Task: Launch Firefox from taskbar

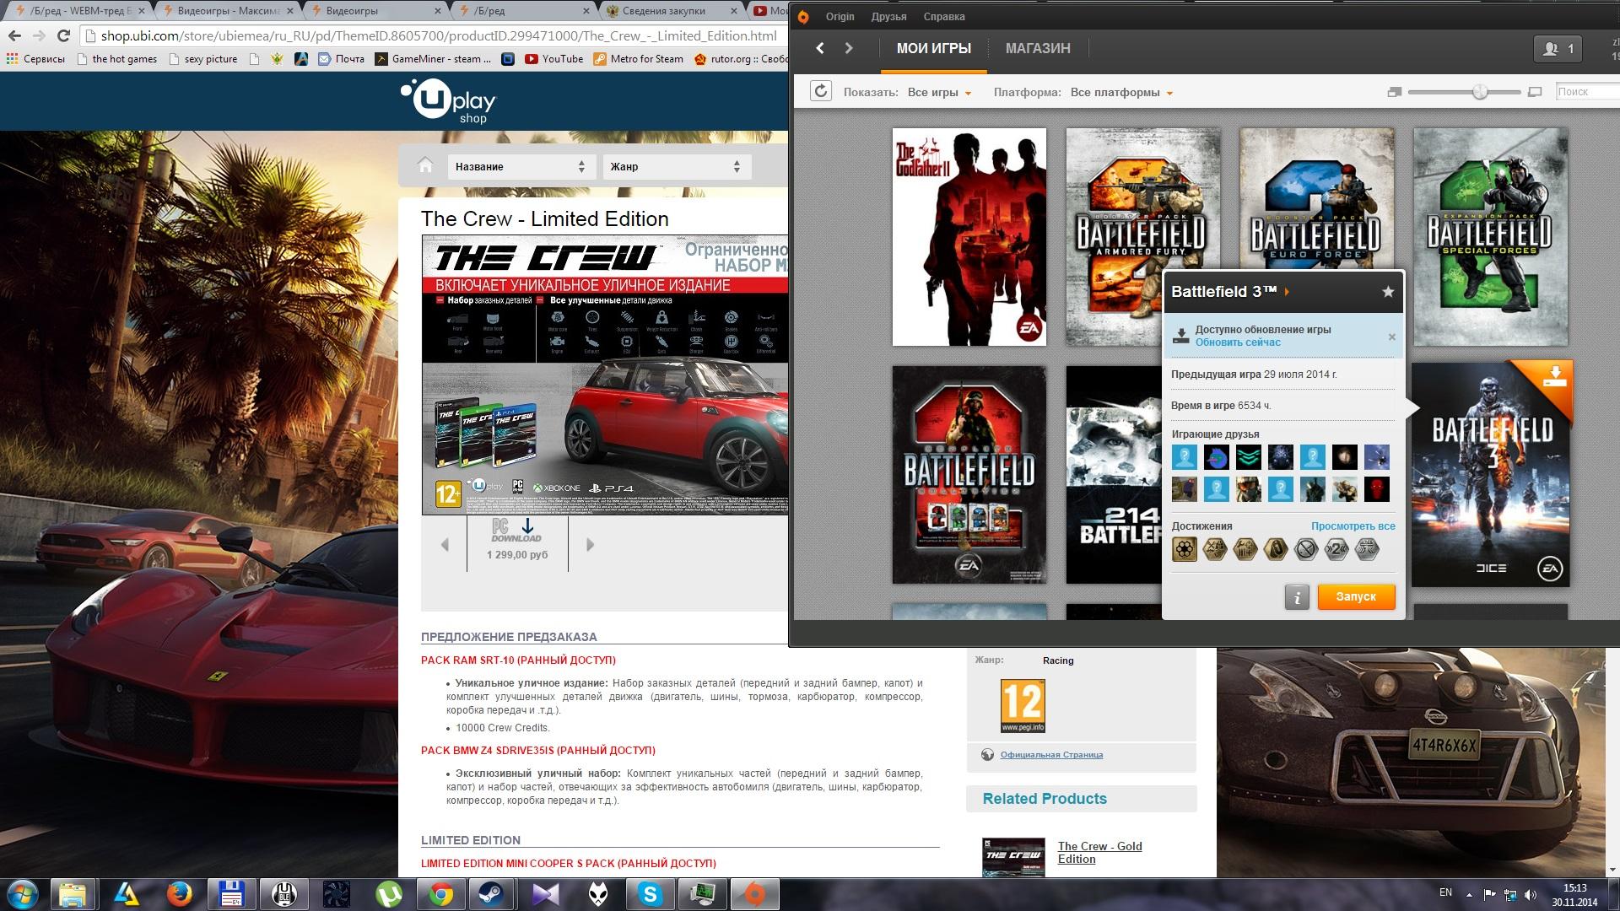Action: click(178, 894)
